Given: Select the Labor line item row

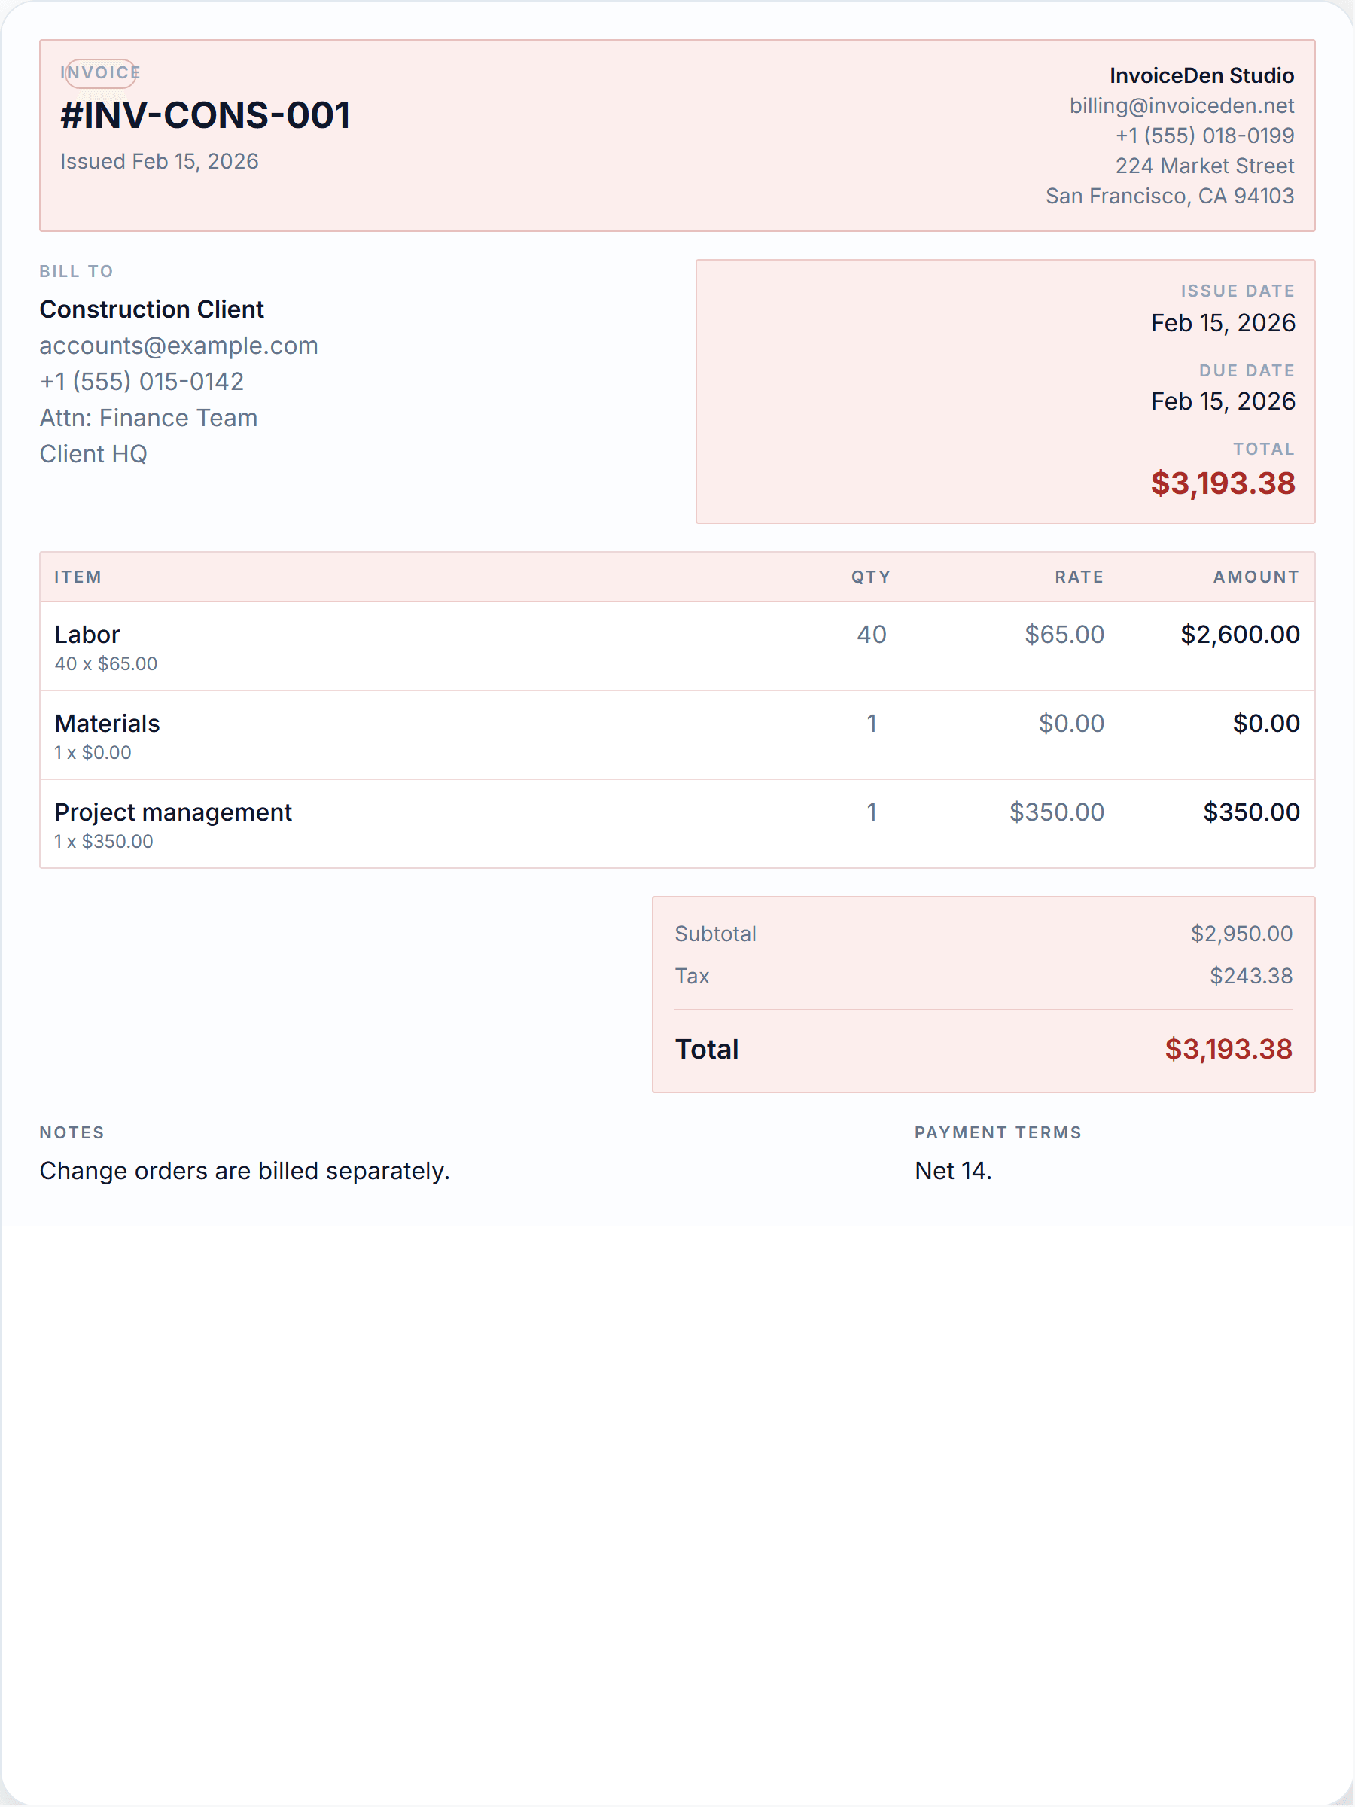Looking at the screenshot, I should point(677,647).
